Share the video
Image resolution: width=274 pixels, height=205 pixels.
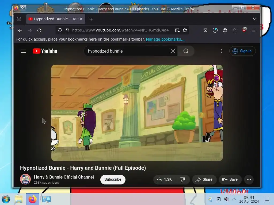pos(204,179)
